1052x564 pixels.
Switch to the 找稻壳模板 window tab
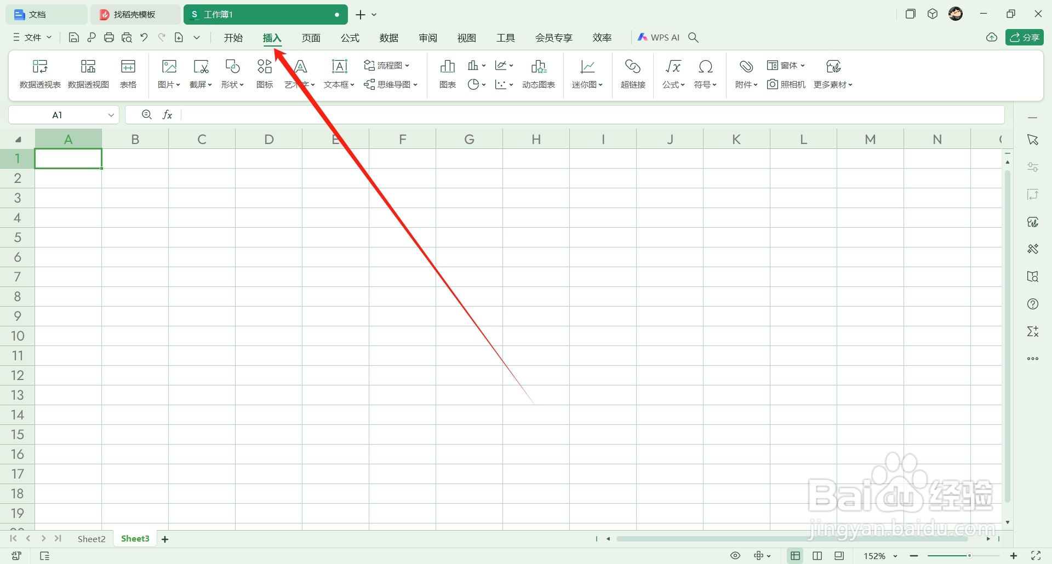[135, 14]
